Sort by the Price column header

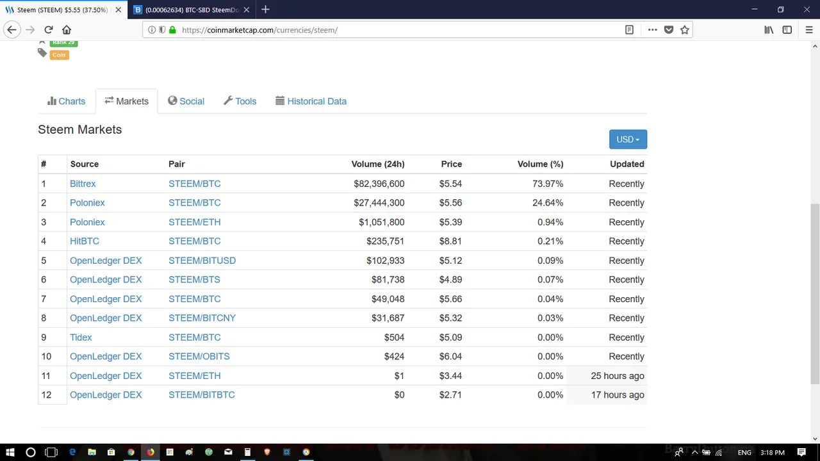[x=452, y=164]
